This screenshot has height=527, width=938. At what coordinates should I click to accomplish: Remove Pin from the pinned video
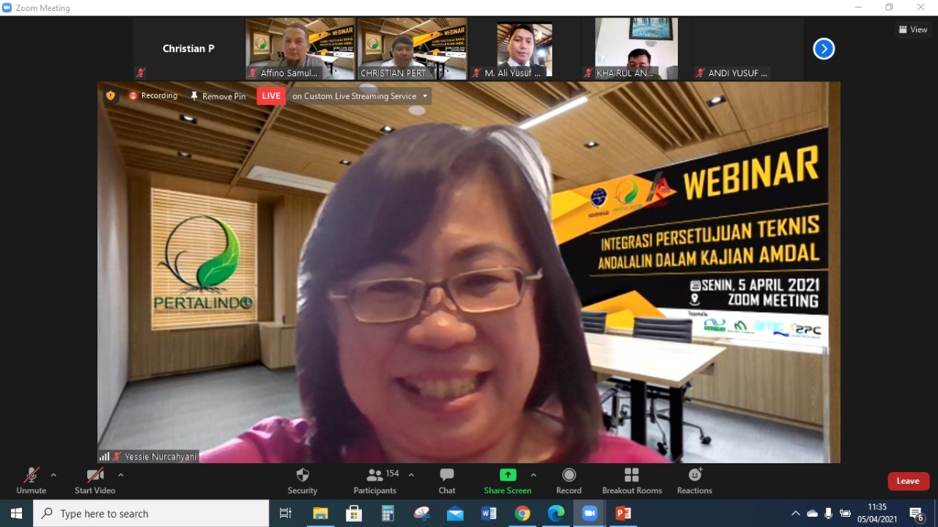[218, 96]
